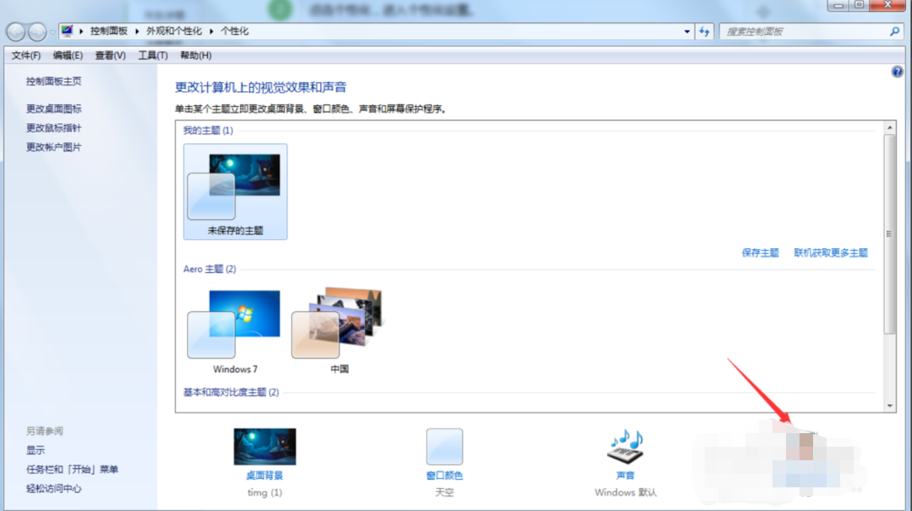Click the 保存主题 link

pyautogui.click(x=760, y=252)
